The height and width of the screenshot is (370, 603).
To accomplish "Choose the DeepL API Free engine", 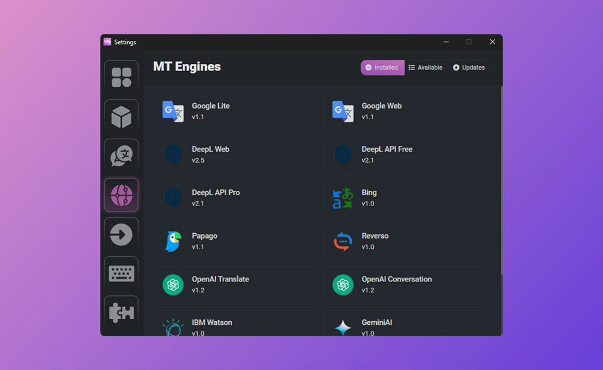I will 406,155.
